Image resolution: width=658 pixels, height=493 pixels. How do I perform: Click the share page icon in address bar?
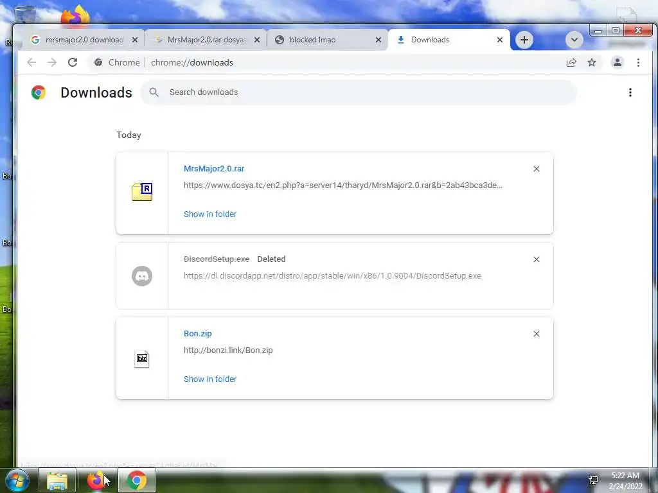pyautogui.click(x=571, y=62)
